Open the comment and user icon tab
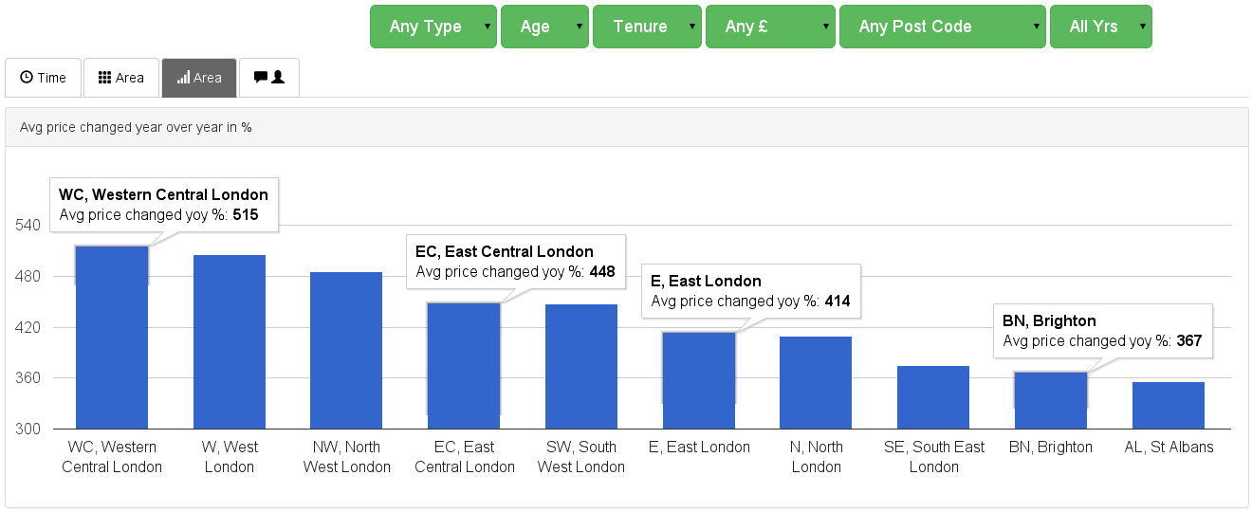 (x=269, y=78)
